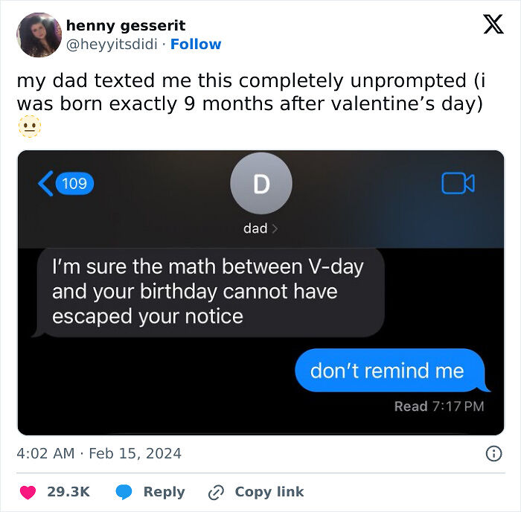
Task: Click the chain link icon
Action: pyautogui.click(x=217, y=492)
